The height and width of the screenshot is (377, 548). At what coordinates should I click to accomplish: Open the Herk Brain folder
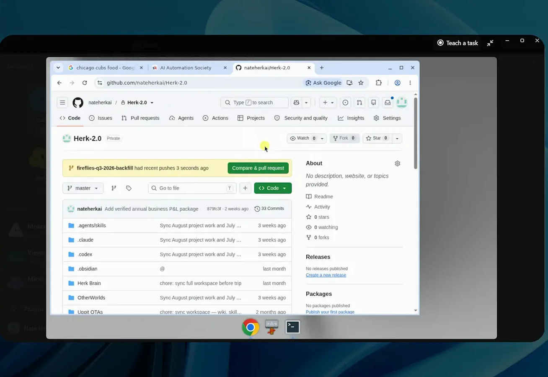89,283
